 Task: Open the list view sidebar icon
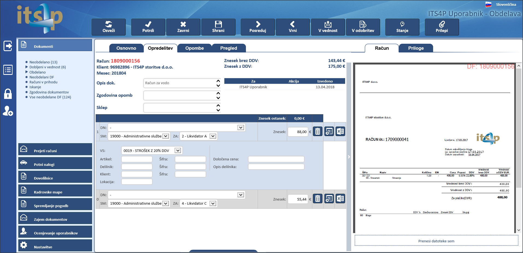coord(8,70)
